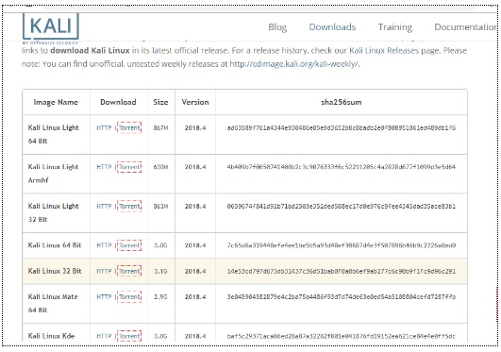Viewport: 501px width, 352px height.
Task: Open the Documentation menu item
Action: tap(466, 27)
